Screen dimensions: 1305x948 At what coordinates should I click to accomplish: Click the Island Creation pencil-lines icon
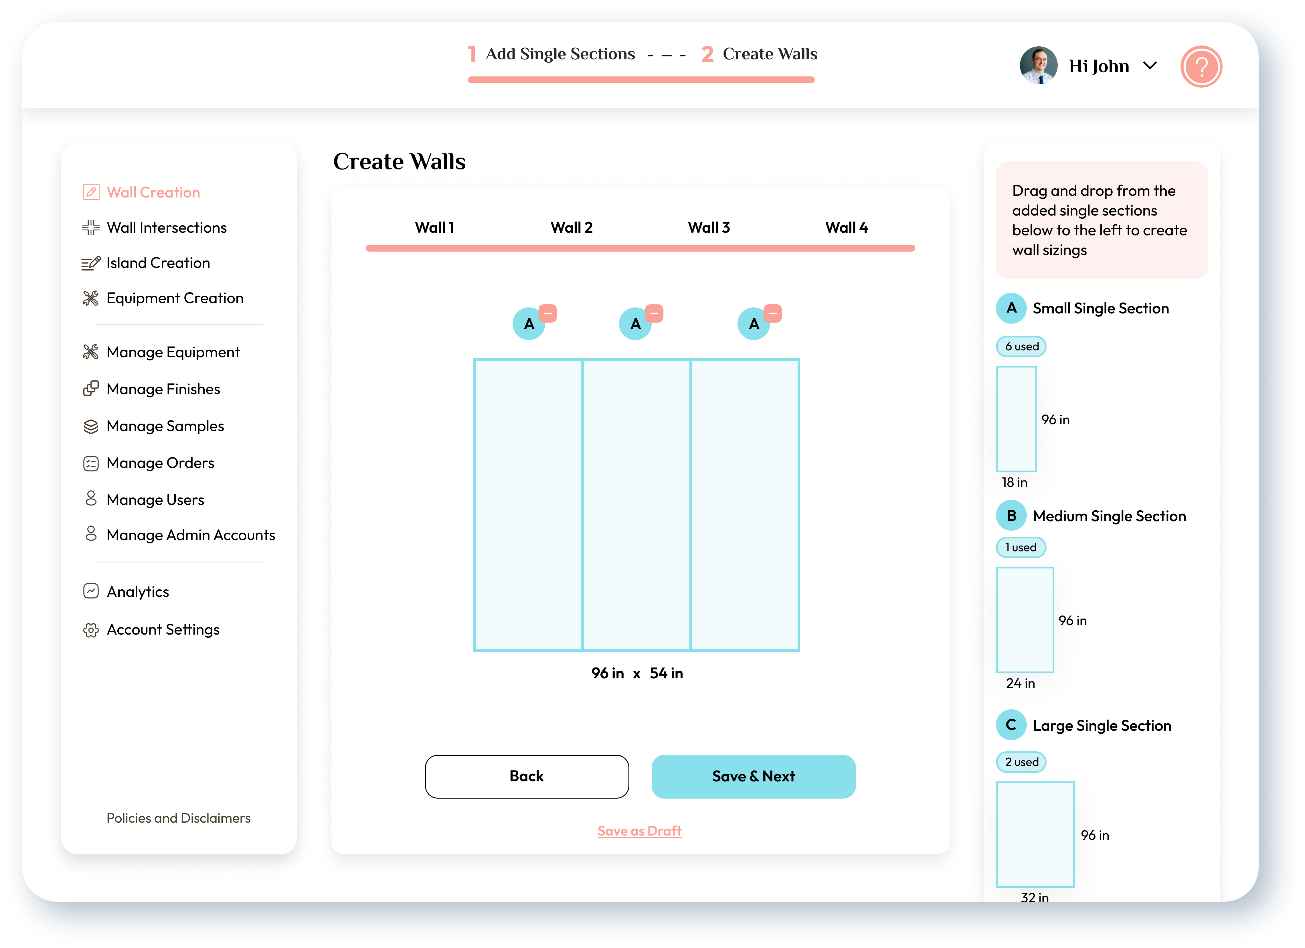(91, 263)
